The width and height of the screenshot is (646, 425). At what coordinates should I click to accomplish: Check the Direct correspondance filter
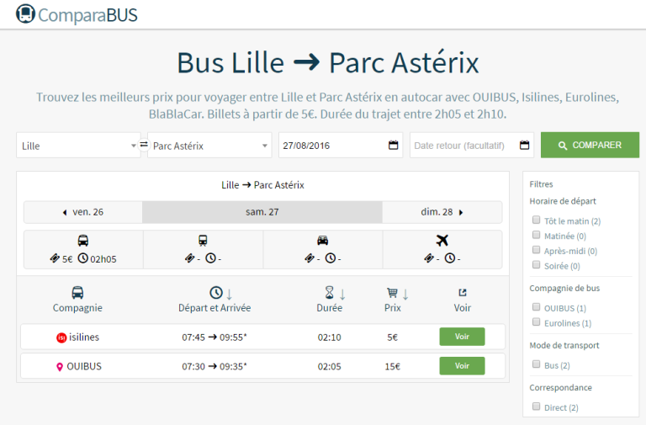click(x=536, y=407)
